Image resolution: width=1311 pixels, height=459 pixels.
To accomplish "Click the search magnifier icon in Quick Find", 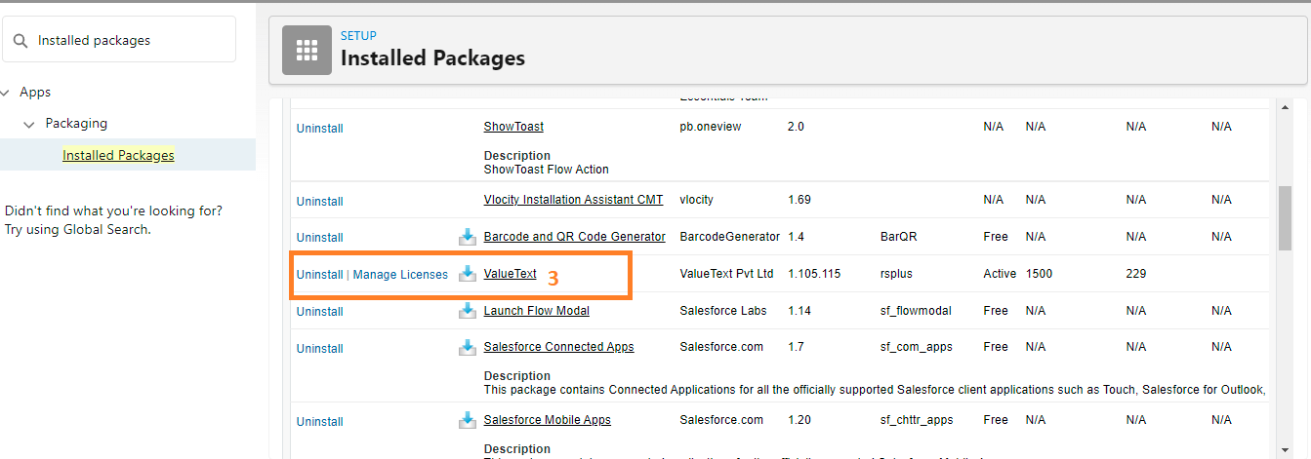I will coord(20,40).
